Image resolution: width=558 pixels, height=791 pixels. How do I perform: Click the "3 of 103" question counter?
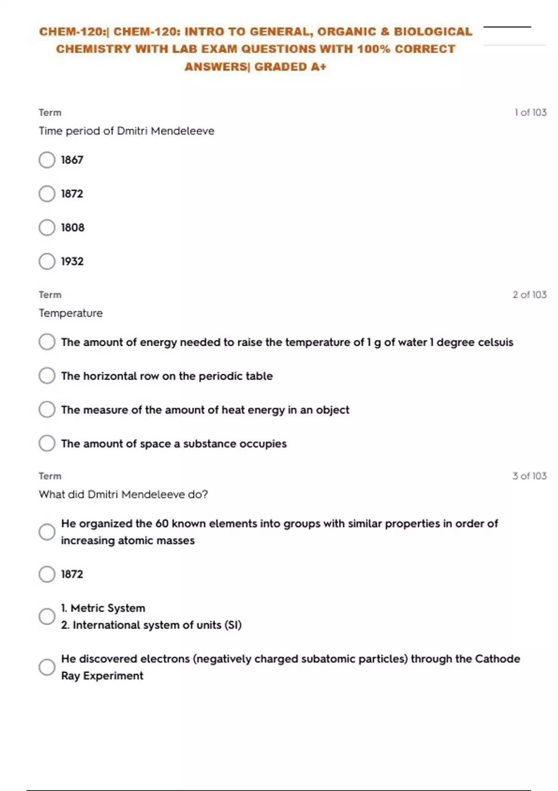(x=529, y=476)
